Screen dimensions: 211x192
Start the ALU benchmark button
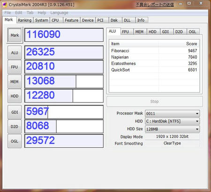click(x=15, y=53)
